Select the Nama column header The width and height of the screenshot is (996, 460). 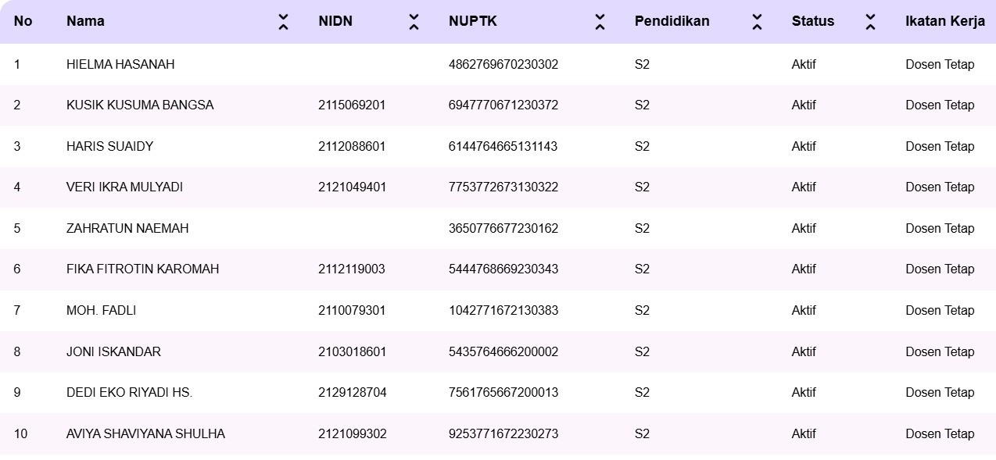pos(86,21)
